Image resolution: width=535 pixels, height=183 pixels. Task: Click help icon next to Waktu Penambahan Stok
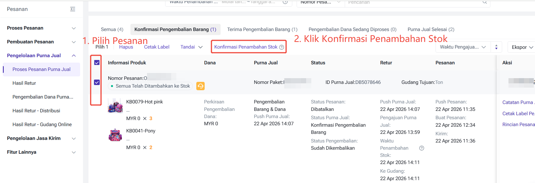click(x=421, y=148)
